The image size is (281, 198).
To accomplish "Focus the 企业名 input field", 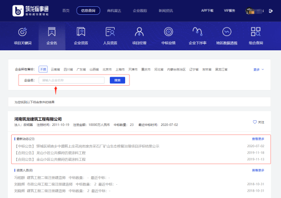I will 71,80.
